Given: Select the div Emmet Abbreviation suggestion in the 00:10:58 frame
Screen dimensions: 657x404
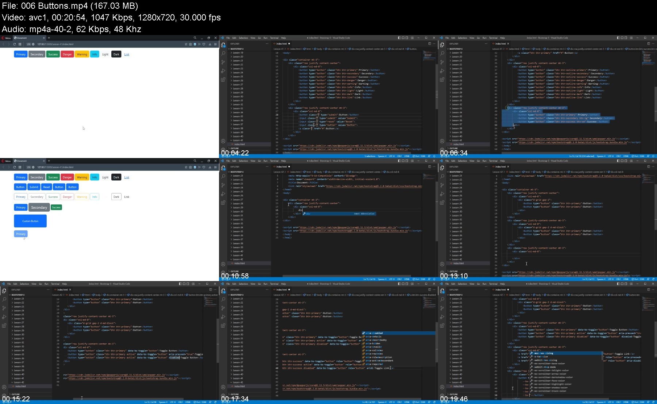Looking at the screenshot, I should [x=339, y=213].
